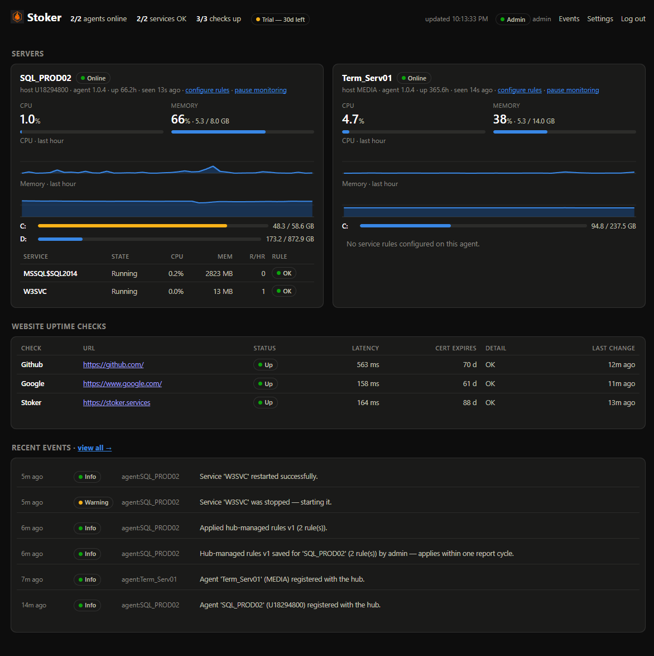Viewport: 654px width, 656px height.
Task: Click the SQL_PROD02 server title
Action: (x=46, y=78)
